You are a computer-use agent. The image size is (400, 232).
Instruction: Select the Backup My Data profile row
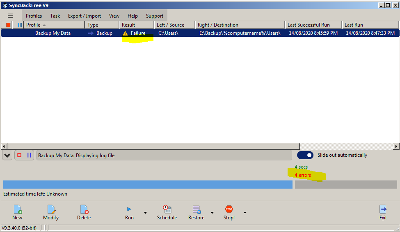53,33
